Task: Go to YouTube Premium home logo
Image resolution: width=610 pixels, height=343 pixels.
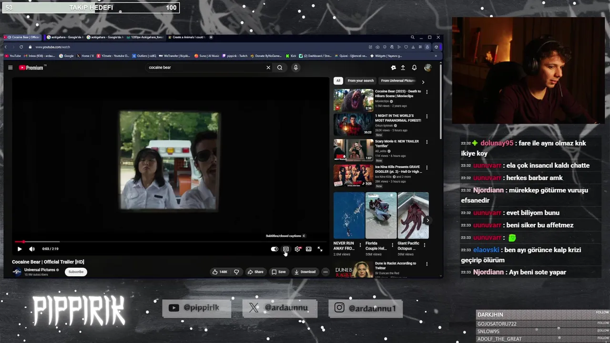Action: tap(31, 68)
